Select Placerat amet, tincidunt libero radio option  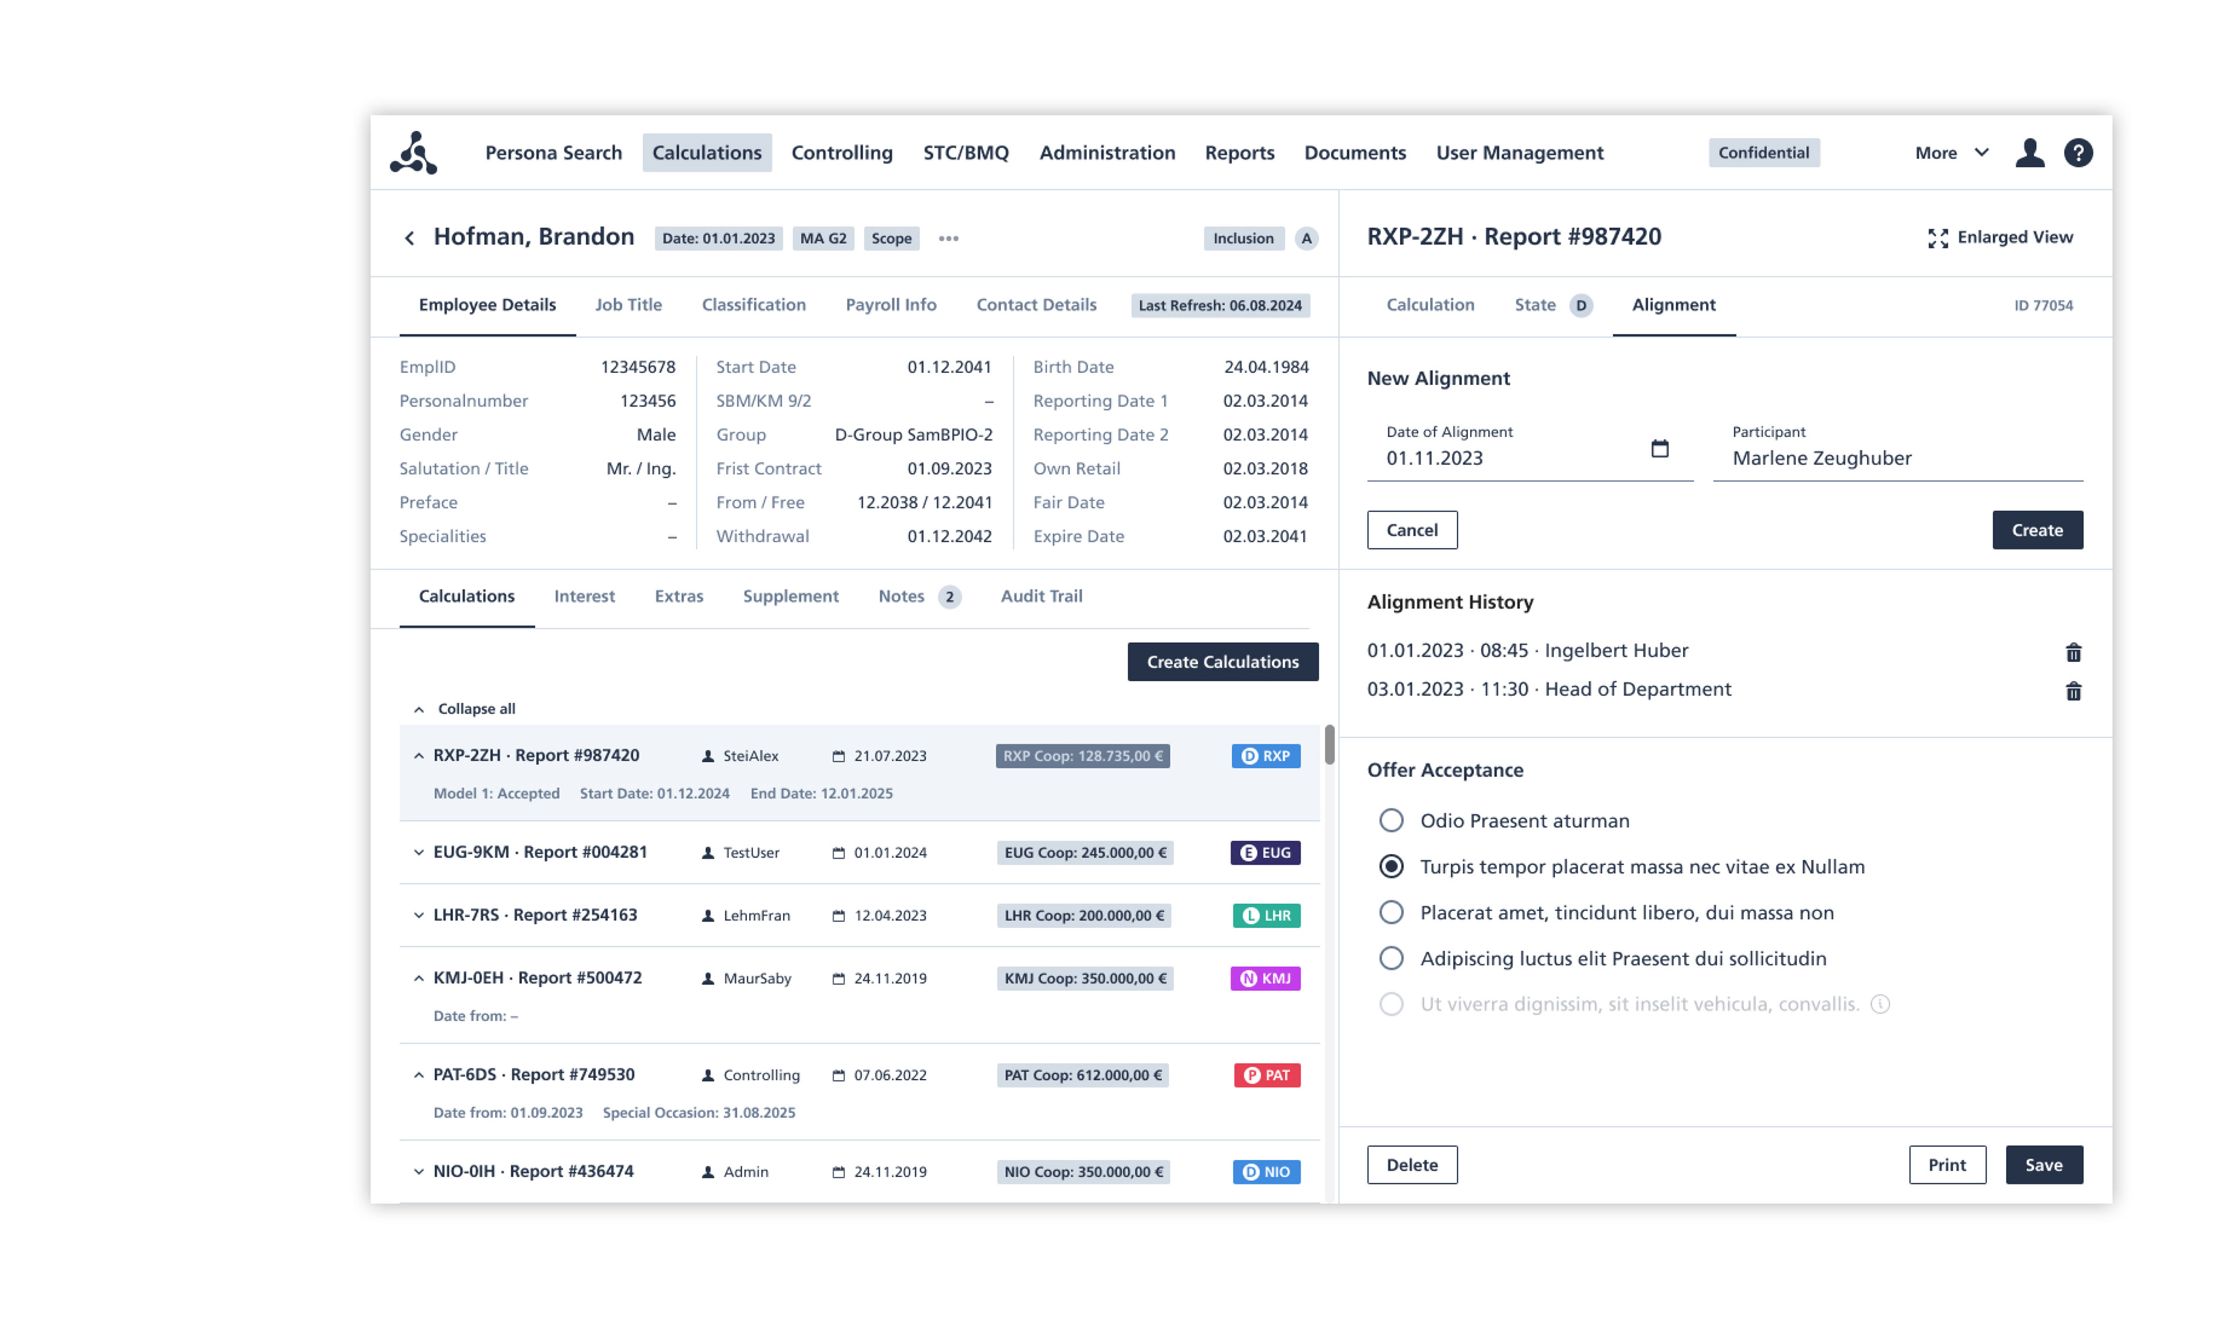pyautogui.click(x=1391, y=912)
